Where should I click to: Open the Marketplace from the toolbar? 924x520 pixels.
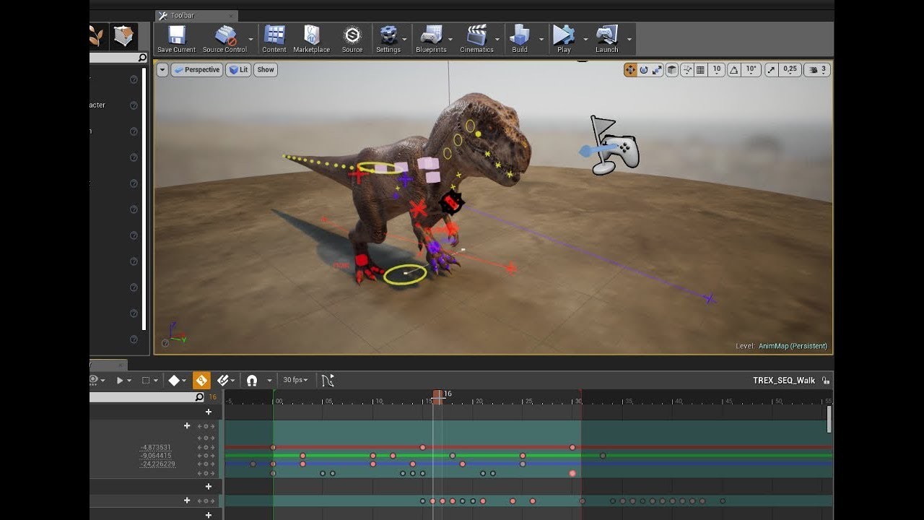[x=312, y=38]
